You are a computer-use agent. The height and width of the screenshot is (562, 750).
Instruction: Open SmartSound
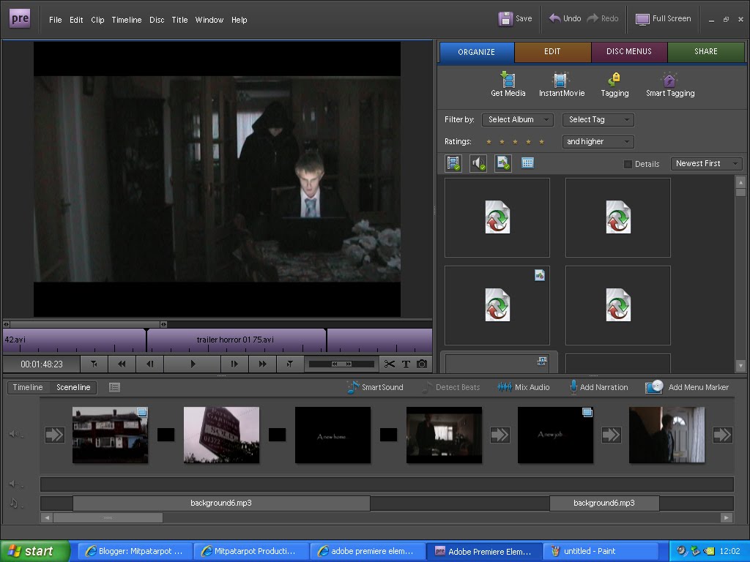(x=375, y=387)
